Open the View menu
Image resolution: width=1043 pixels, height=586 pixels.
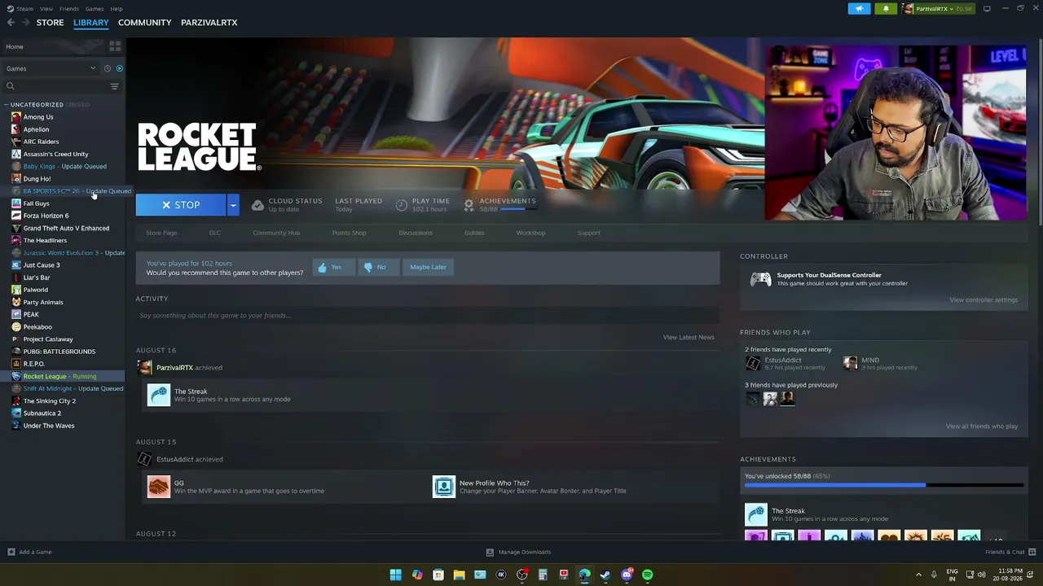tap(46, 9)
